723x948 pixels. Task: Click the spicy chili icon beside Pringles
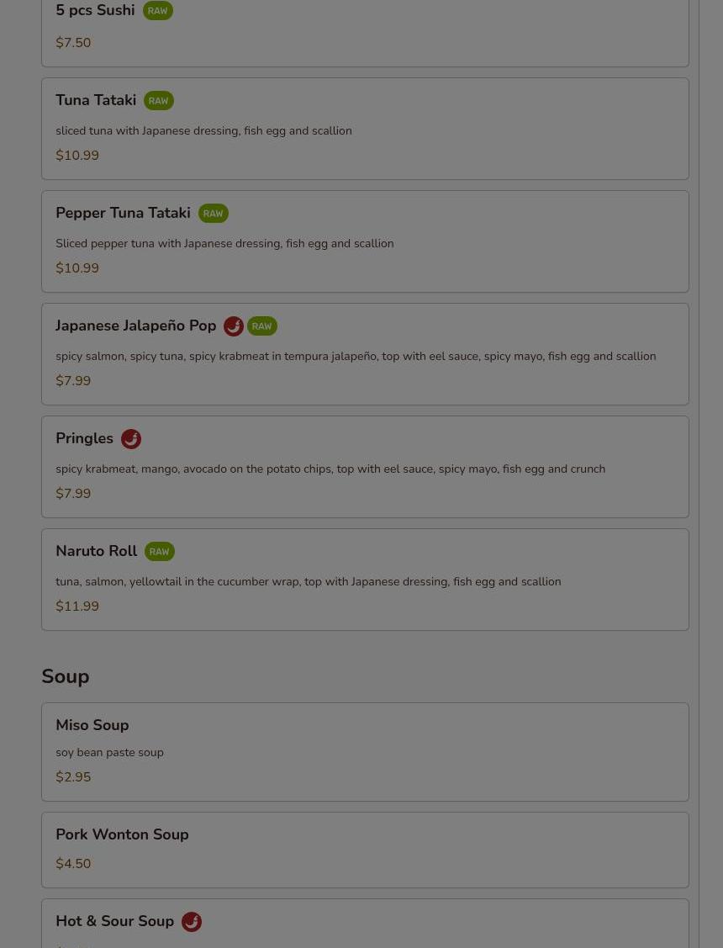coord(131,439)
